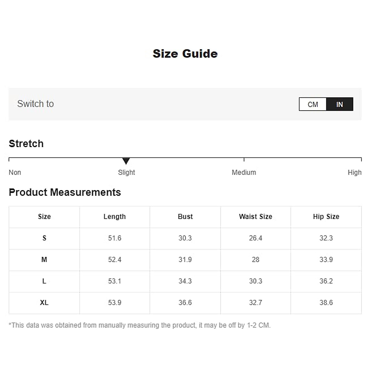Click the Stretch section heading
Screen dimensions: 378x378
[26, 144]
